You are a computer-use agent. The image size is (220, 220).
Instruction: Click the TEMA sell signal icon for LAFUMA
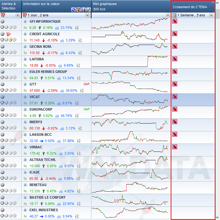(x=174, y=59)
